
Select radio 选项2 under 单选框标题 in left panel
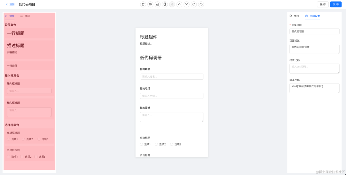pyautogui.click(x=23, y=139)
